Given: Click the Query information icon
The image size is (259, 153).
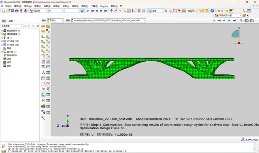Looking at the screenshot, I should click(212, 11).
